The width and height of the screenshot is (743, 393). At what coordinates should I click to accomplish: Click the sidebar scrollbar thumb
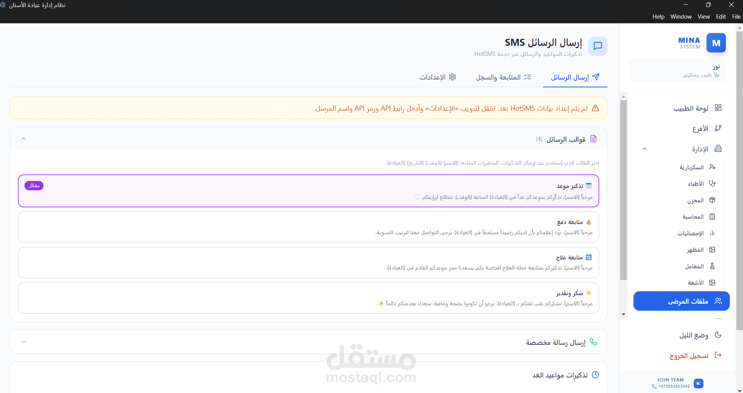click(623, 190)
